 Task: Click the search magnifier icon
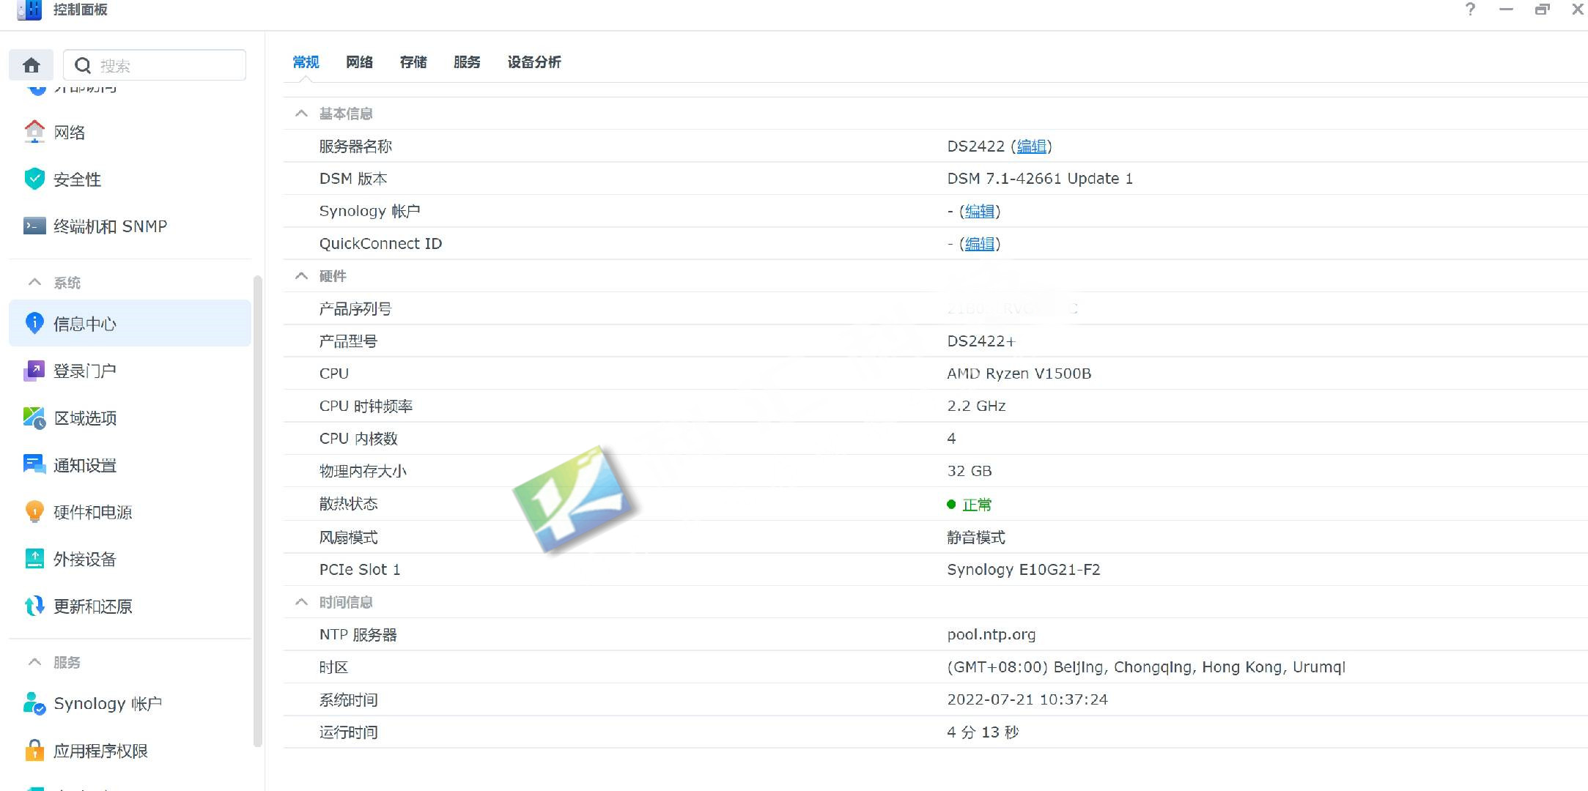coord(83,66)
